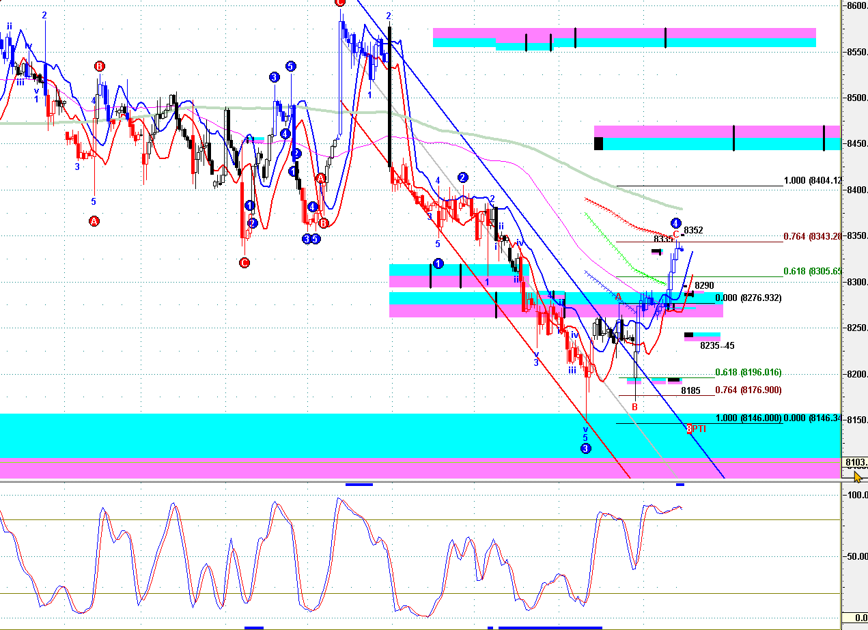Select the 0.618 (8196.016) projection label
868x630 pixels.
tap(748, 373)
